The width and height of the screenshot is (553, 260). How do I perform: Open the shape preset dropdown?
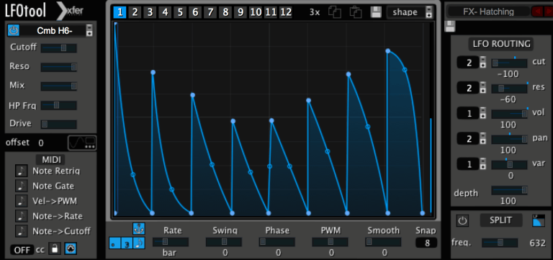pos(410,12)
